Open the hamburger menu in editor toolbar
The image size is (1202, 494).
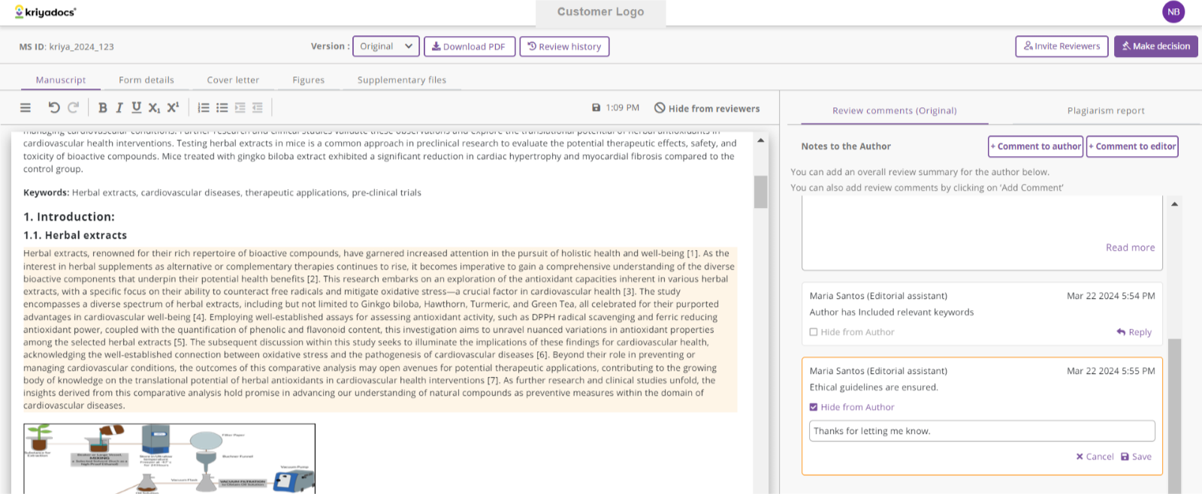tap(26, 108)
